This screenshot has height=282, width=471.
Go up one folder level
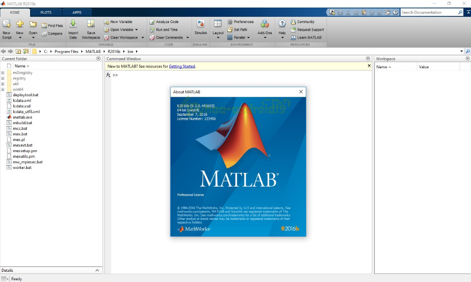tap(18, 51)
